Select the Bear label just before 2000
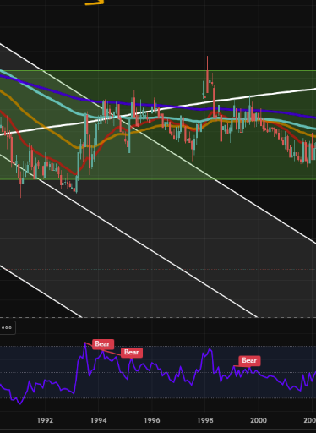Screen dimensions: 316x433 pyautogui.click(x=249, y=361)
